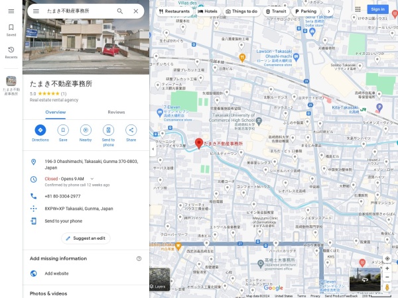
Task: Open the Layers map type selector
Action: 160,279
